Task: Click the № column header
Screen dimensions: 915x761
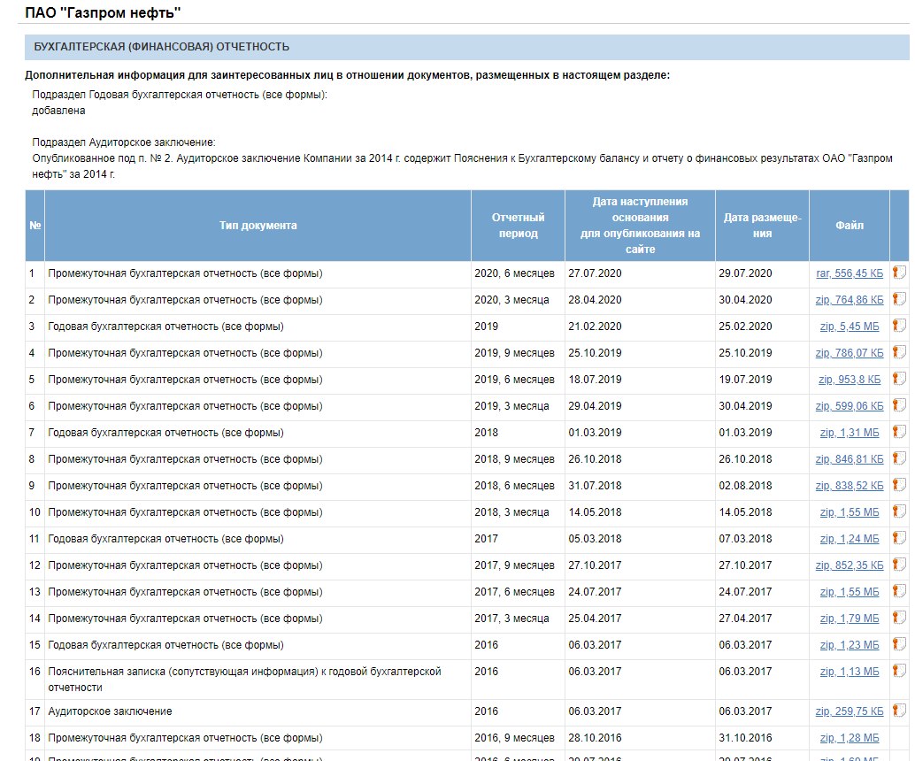Action: (35, 226)
